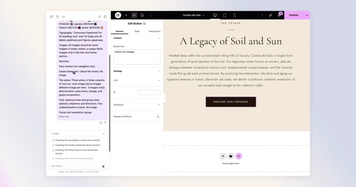Open the chat panel hamburger menu
The height and width of the screenshot is (187, 356).
(x=99, y=17)
